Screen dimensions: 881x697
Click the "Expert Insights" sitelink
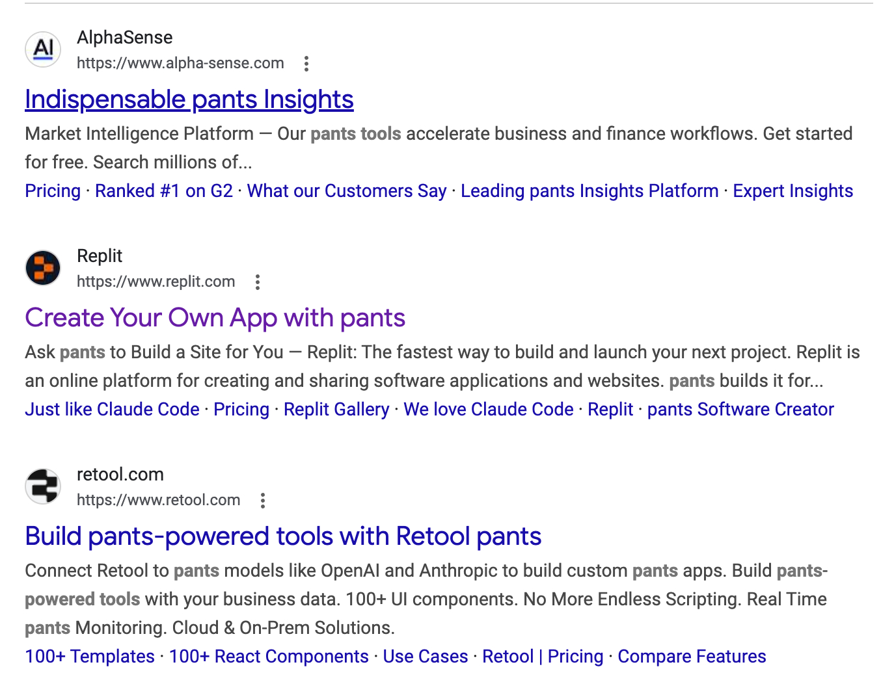coord(793,191)
